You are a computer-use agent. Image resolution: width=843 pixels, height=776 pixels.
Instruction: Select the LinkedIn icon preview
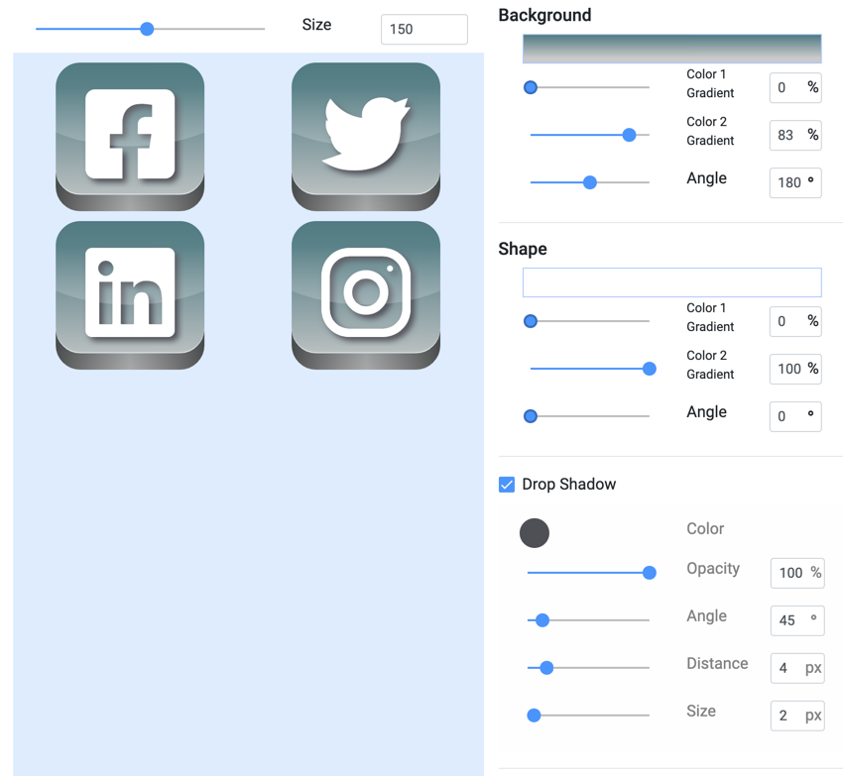click(x=130, y=295)
